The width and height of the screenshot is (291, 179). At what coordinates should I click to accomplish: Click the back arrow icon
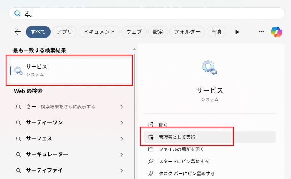[17, 32]
